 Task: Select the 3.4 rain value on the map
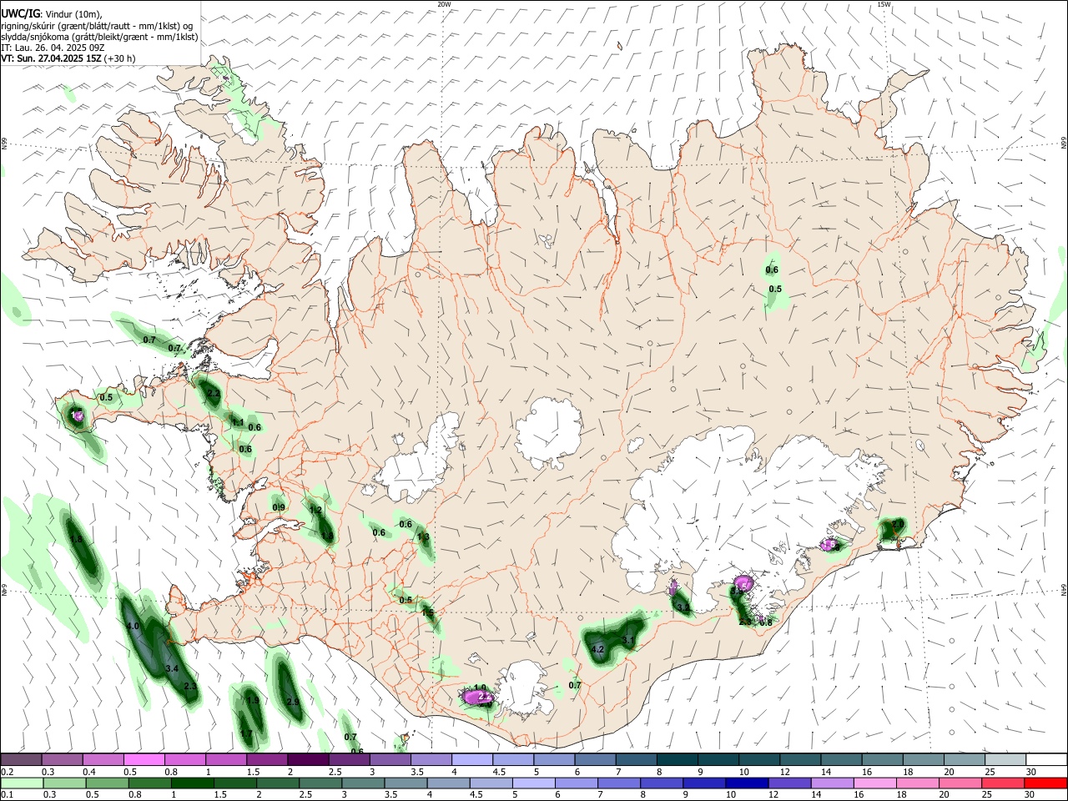(x=172, y=669)
